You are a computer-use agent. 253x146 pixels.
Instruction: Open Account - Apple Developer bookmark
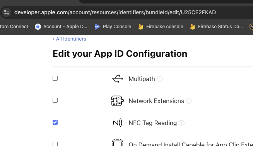(61, 27)
